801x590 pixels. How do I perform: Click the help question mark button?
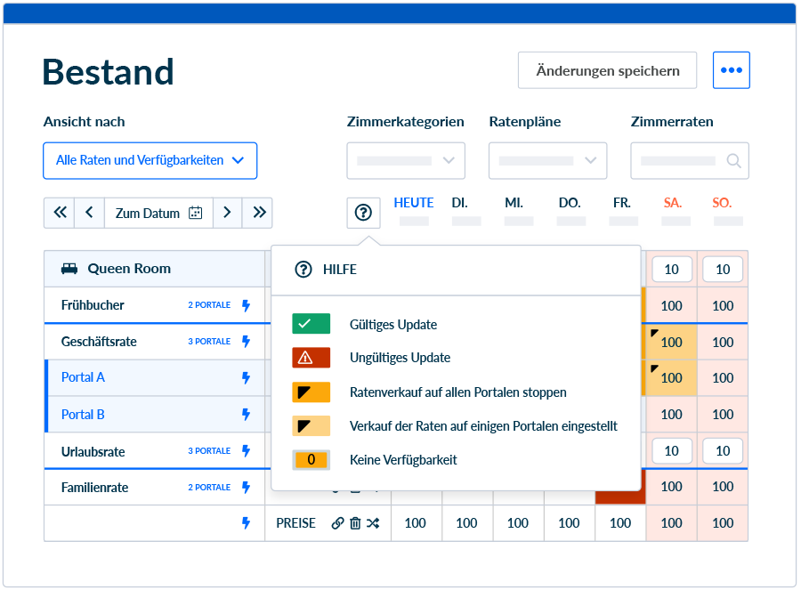[363, 213]
